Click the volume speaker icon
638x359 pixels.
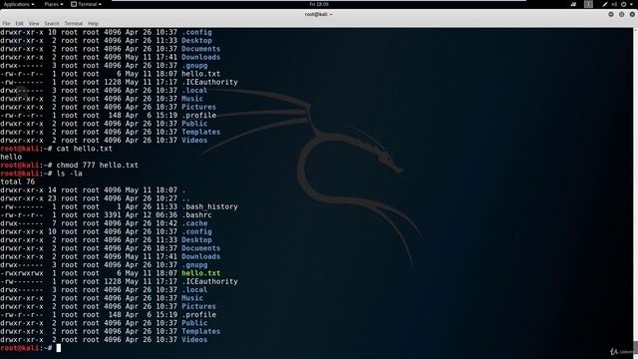pos(614,4)
